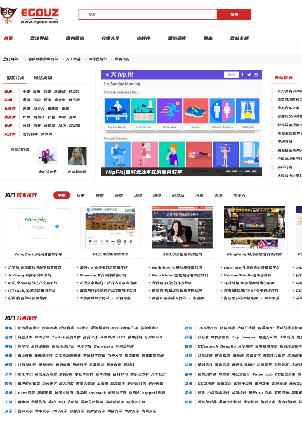Select the 欧洲 continent label
Image resolution: width=302 pixels, height=421 pixels.
click(x=8, y=100)
